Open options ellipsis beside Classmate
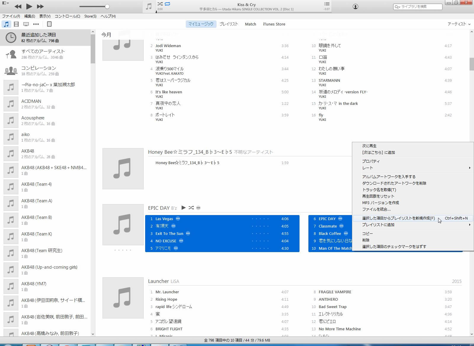The width and height of the screenshot is (474, 346). (341, 226)
